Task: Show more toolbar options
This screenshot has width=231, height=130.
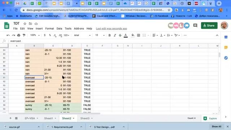Action: pos(185,35)
